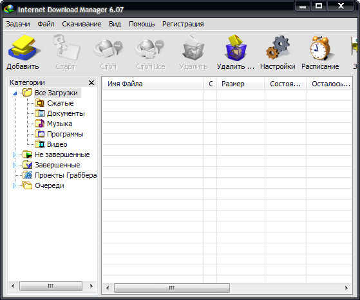Select Программы category label

pyautogui.click(x=65, y=134)
